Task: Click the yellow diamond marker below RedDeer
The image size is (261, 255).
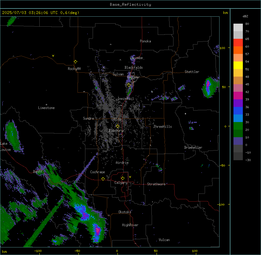Action: tap(129, 85)
